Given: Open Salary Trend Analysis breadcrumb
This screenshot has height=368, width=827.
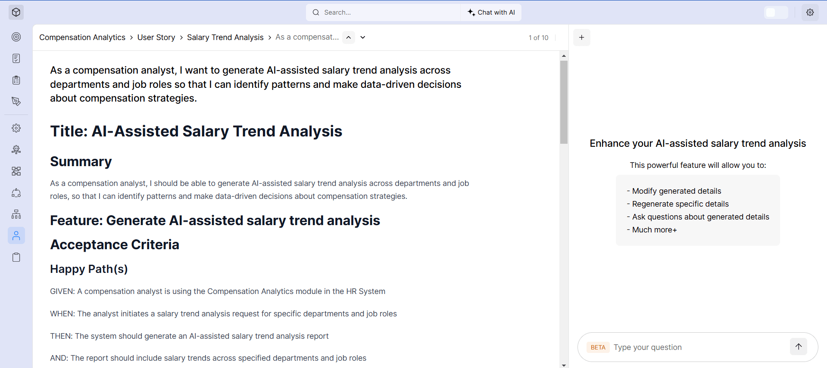Looking at the screenshot, I should pyautogui.click(x=225, y=37).
